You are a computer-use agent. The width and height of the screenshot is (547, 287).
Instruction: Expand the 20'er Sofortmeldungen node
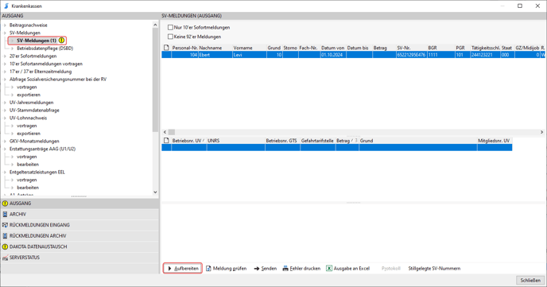[x=5, y=56]
